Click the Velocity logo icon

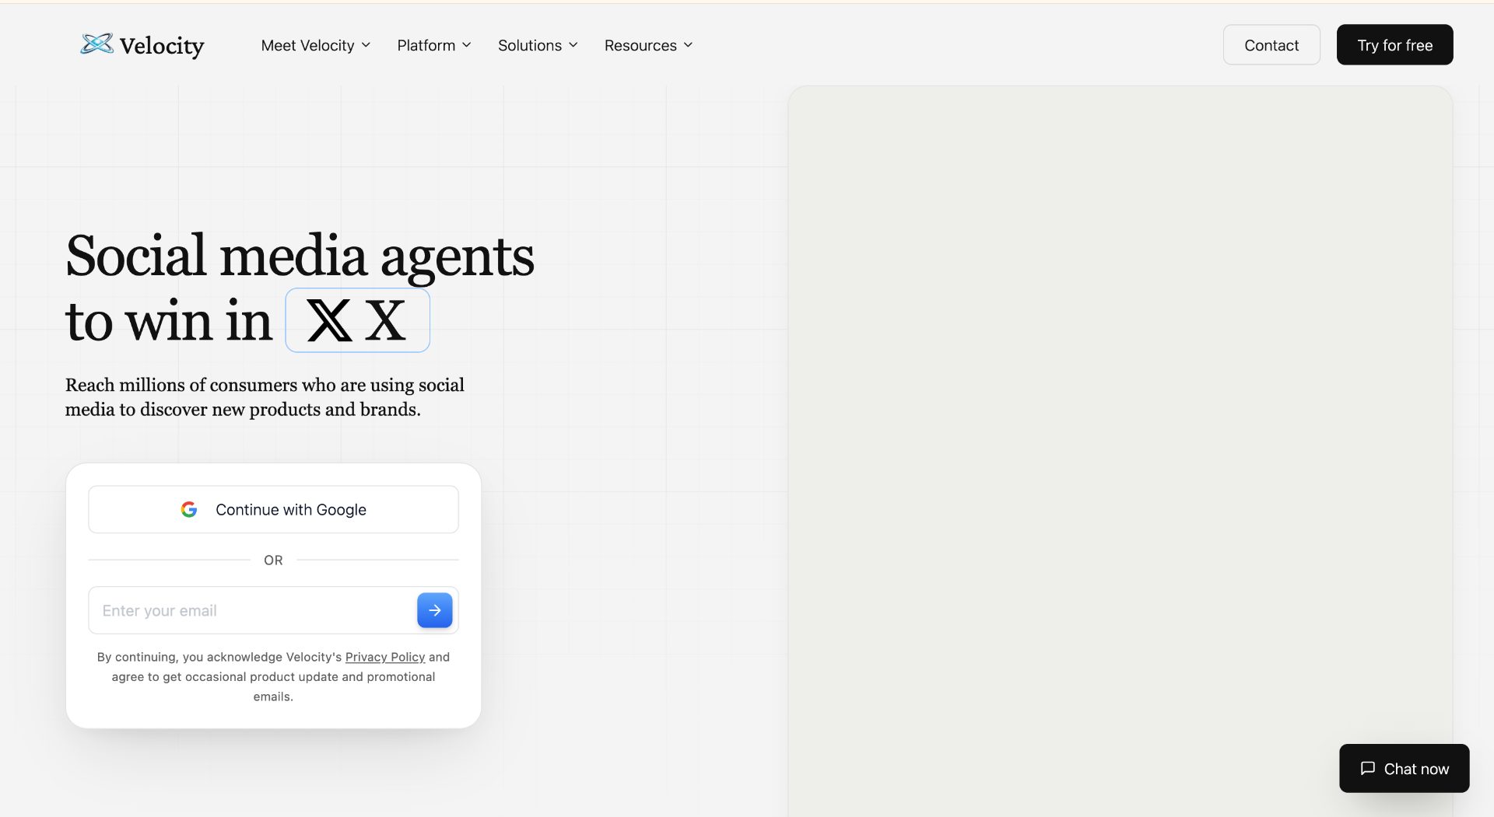[96, 44]
